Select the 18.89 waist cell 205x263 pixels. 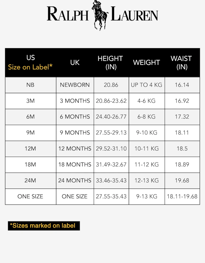point(182,165)
